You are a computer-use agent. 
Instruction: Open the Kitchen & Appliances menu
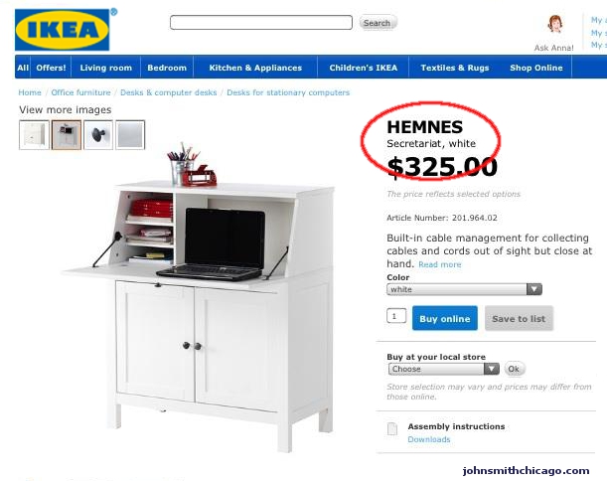255,68
